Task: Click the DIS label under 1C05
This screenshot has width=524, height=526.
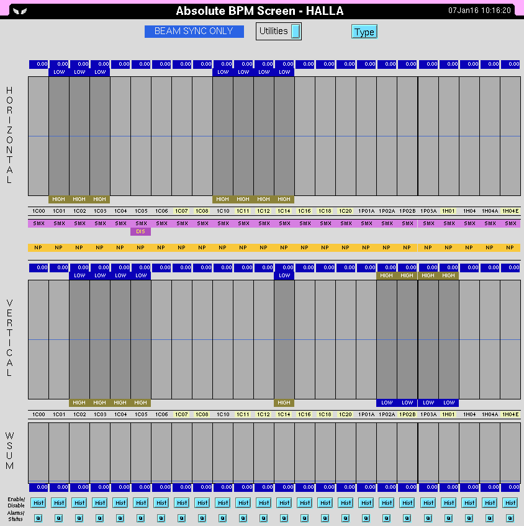Action: [x=141, y=231]
